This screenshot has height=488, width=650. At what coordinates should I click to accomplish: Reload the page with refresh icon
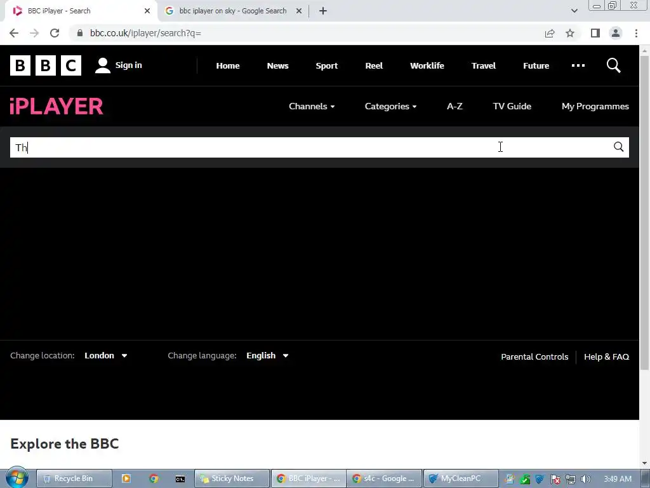[55, 33]
